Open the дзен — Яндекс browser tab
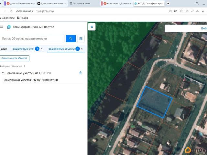207x155 pixels. tap(20, 4)
